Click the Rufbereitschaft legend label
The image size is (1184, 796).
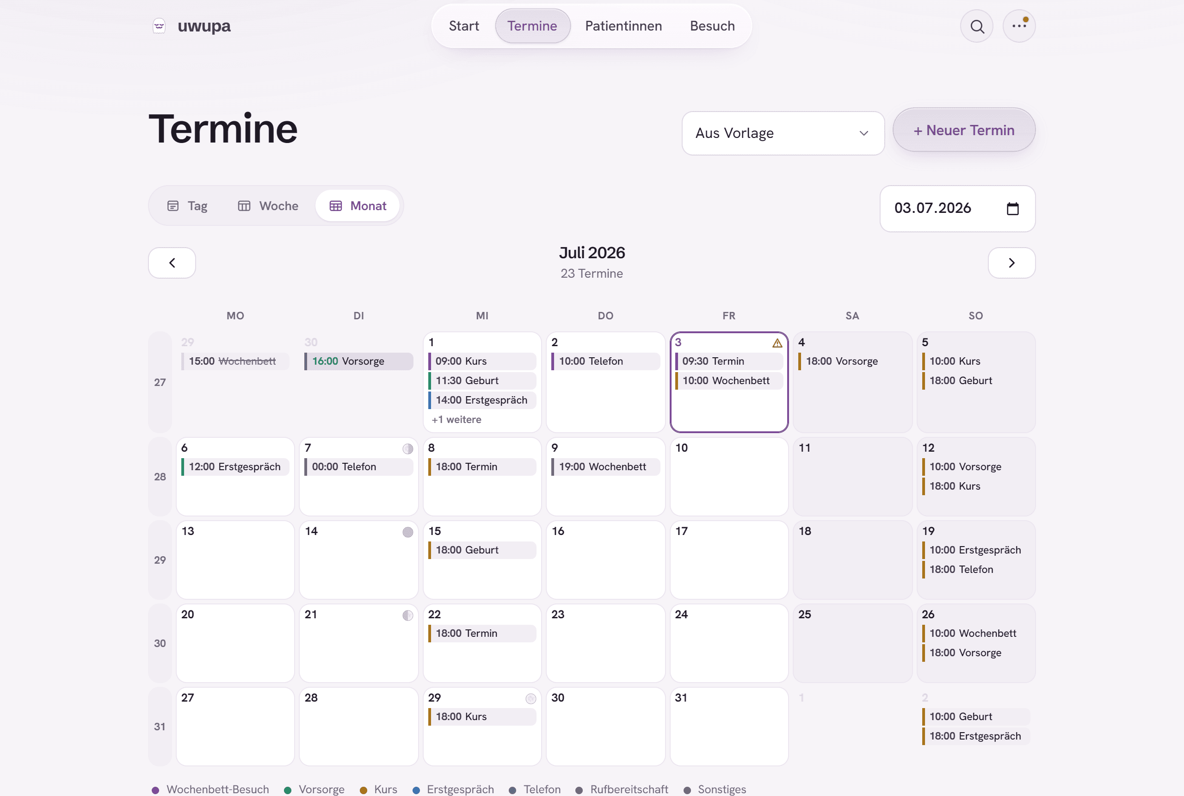click(x=629, y=790)
